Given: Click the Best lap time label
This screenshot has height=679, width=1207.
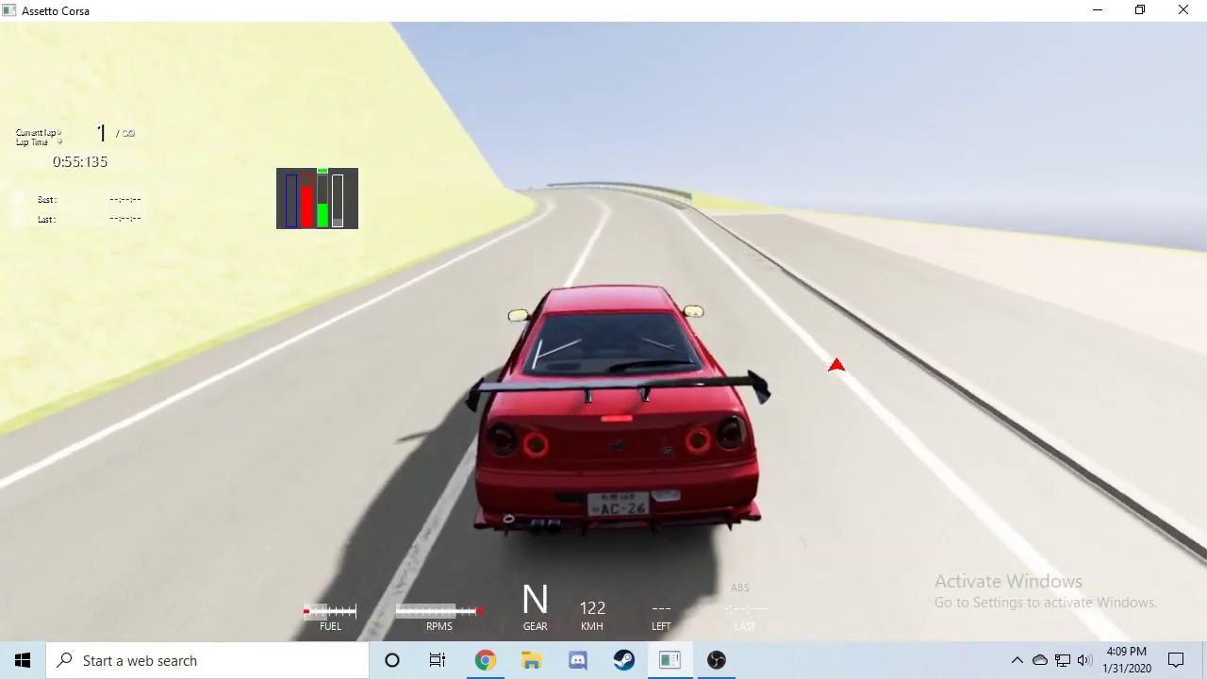Looking at the screenshot, I should click(x=47, y=200).
